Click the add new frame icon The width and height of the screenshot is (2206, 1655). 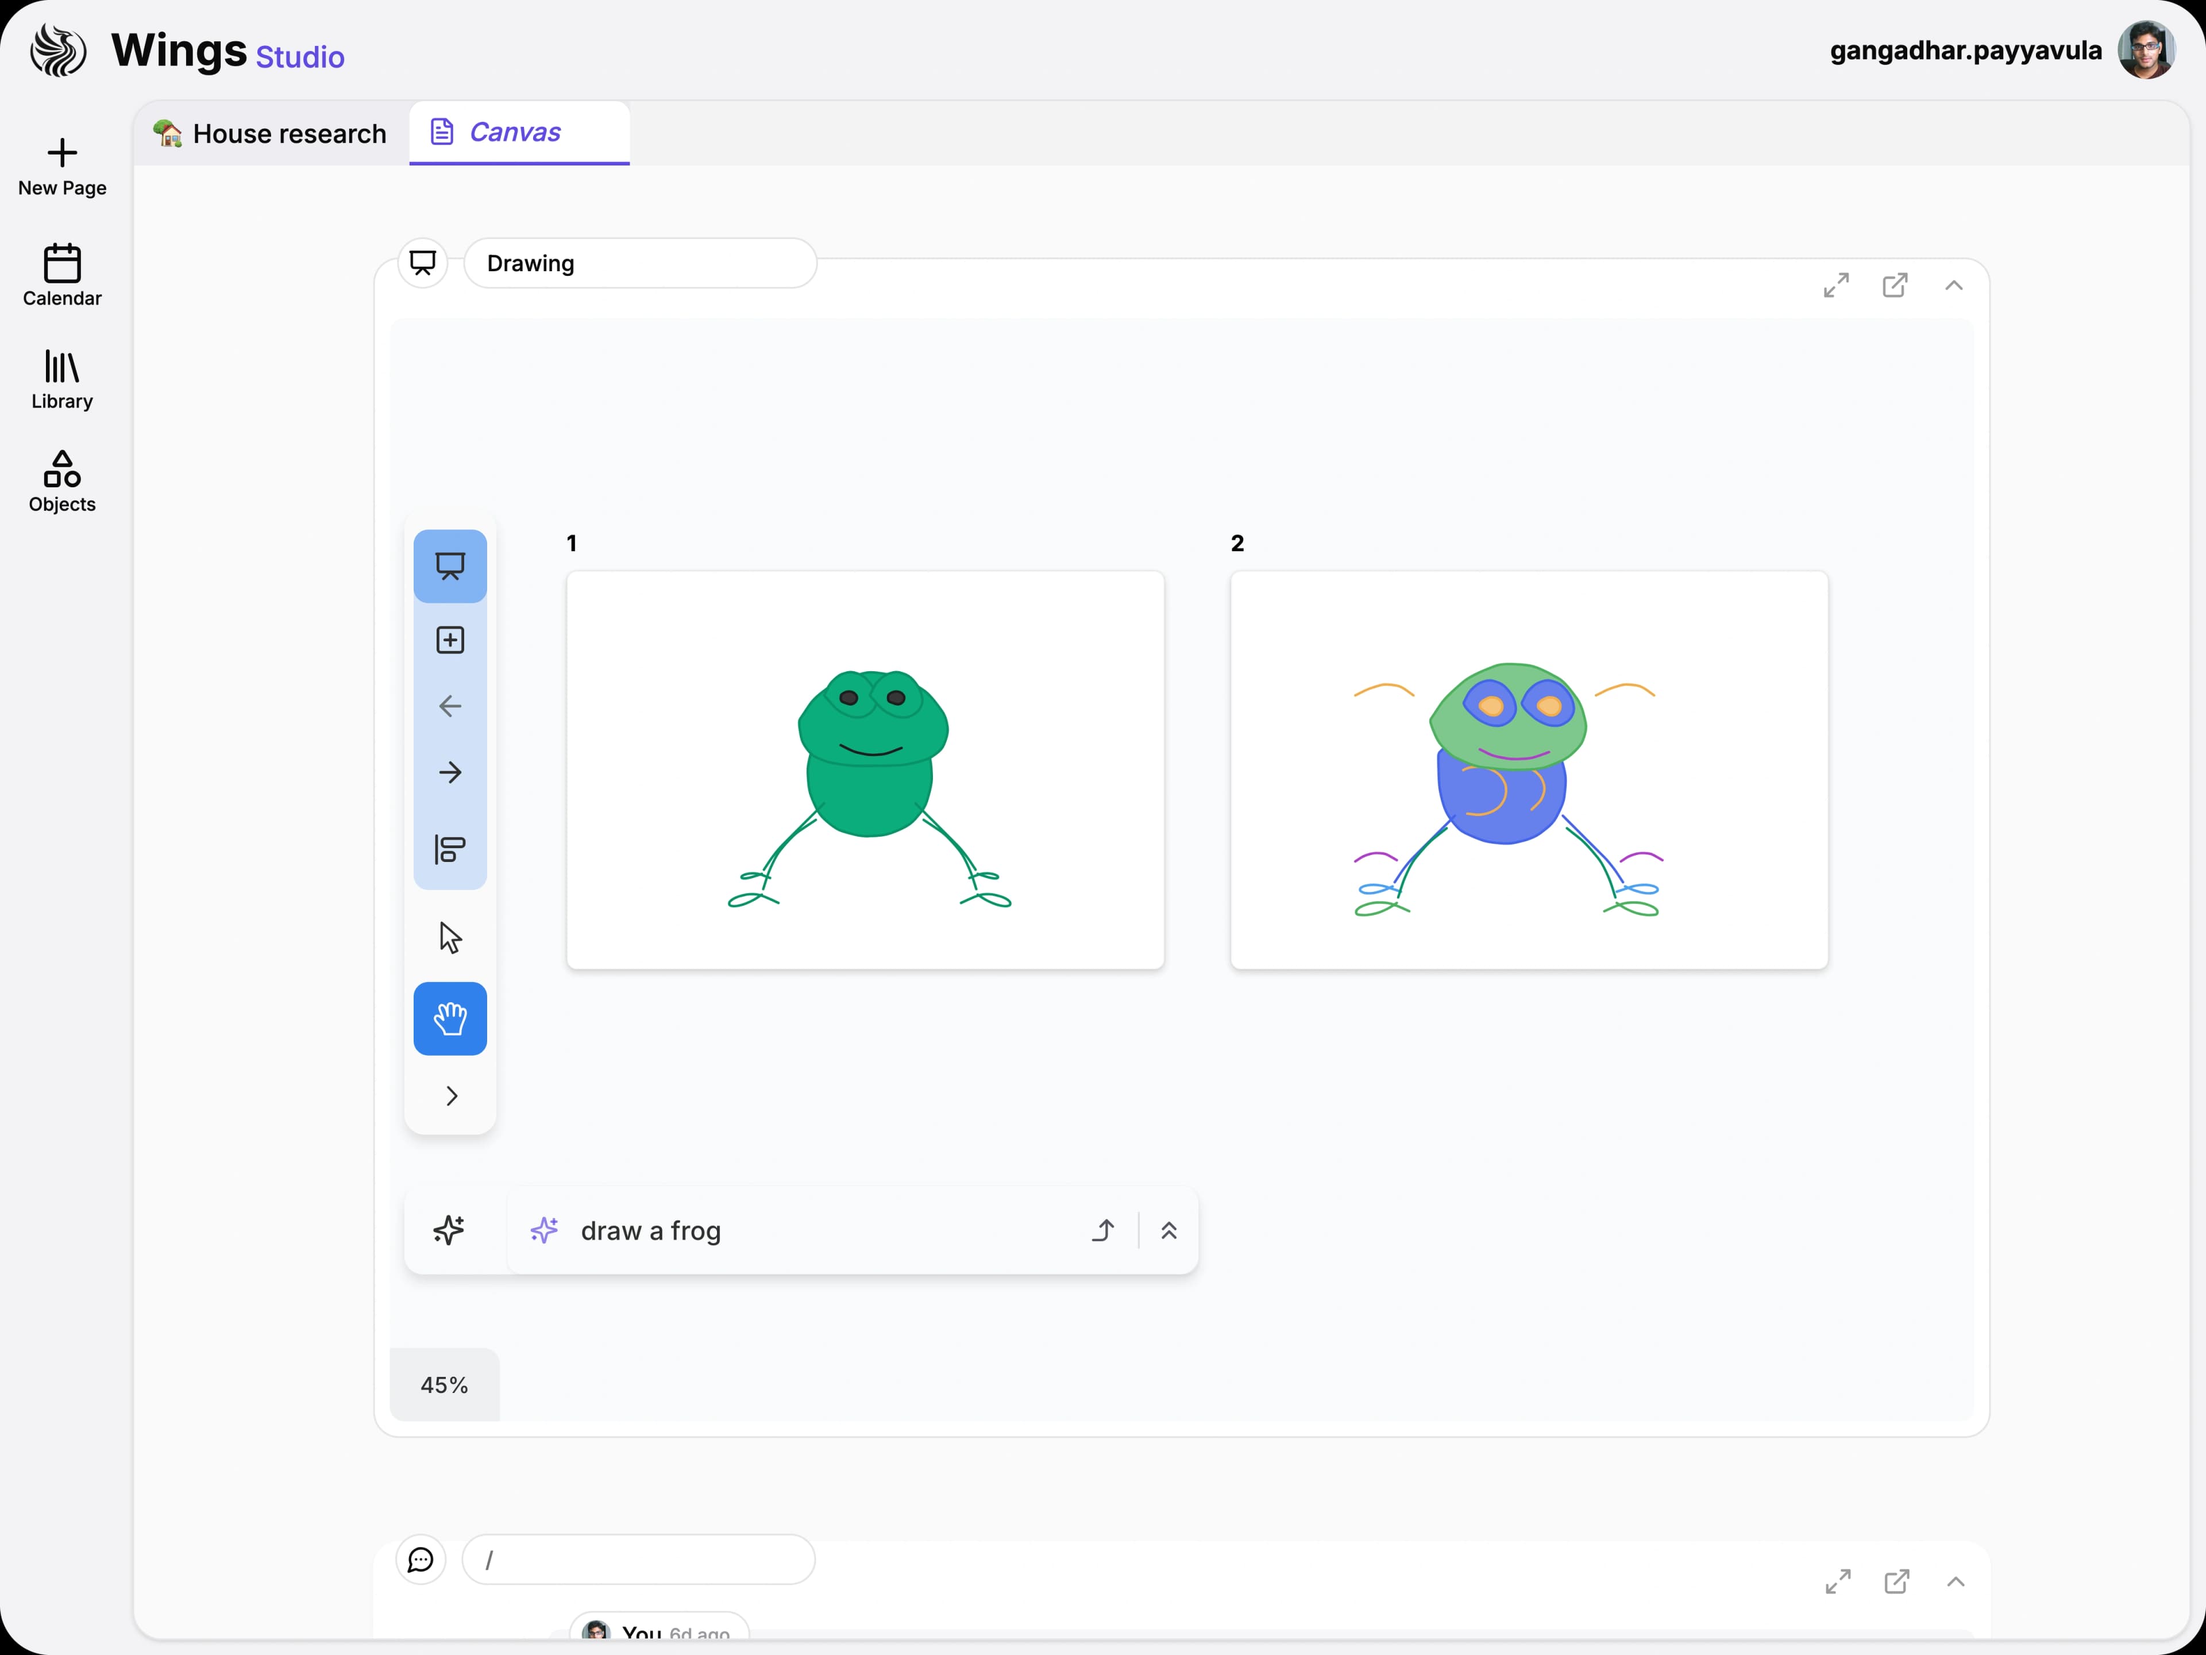point(450,640)
